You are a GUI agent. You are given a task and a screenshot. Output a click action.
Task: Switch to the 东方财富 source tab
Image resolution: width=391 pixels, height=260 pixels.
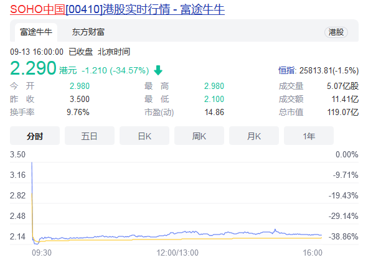[x=88, y=32]
